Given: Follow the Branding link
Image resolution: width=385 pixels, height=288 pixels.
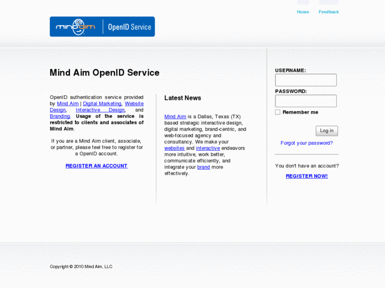Looking at the screenshot, I should (60, 116).
